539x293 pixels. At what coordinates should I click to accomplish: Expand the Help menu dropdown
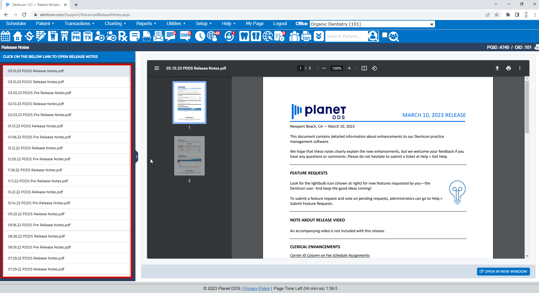[229, 24]
